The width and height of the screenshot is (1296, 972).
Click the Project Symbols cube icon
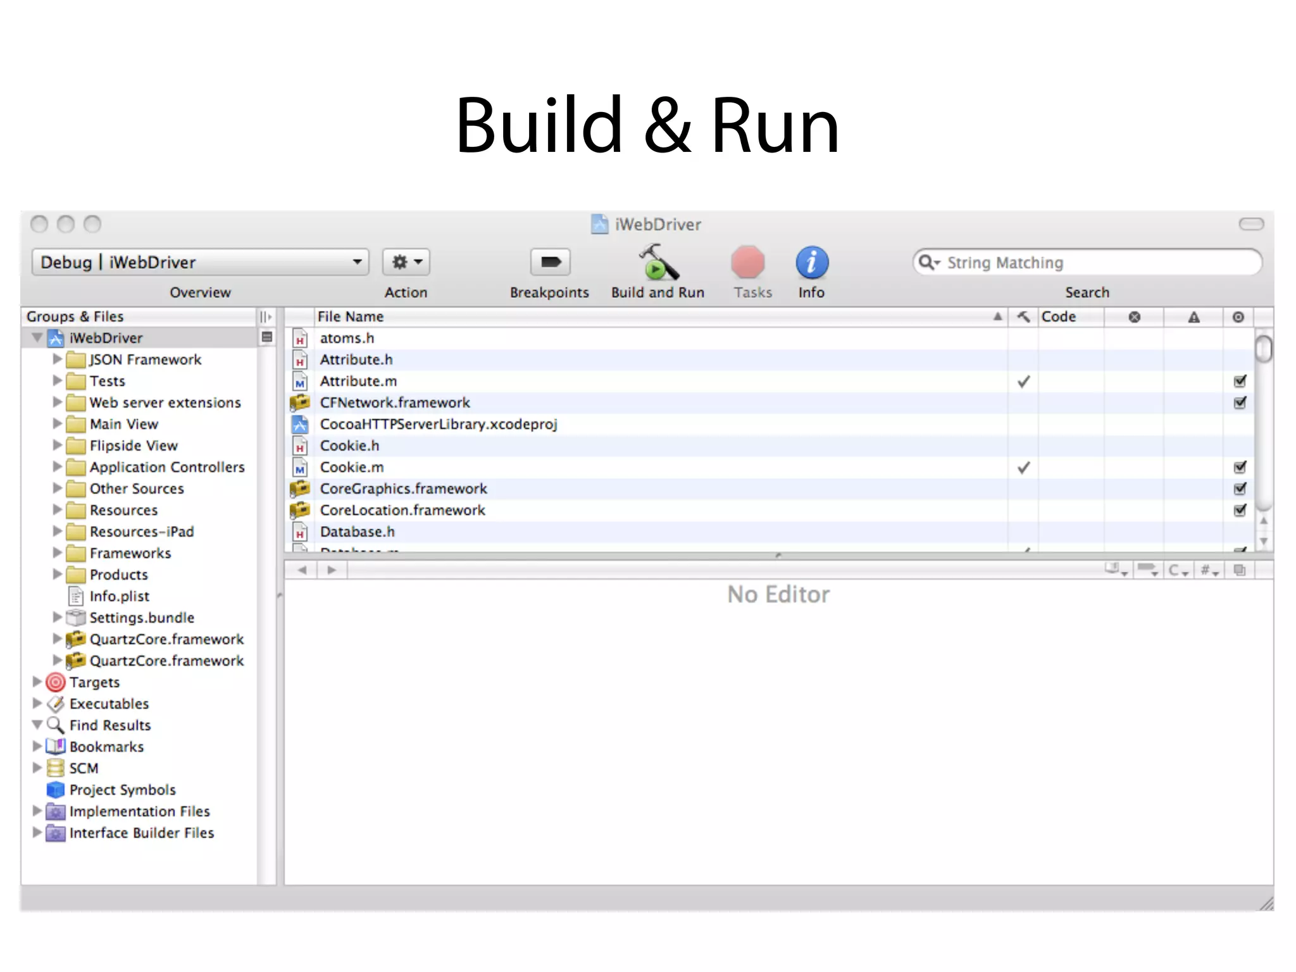click(x=56, y=790)
